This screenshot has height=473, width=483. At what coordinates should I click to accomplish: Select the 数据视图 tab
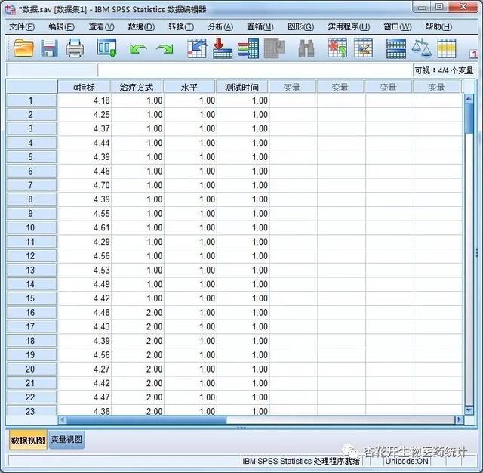(x=28, y=441)
